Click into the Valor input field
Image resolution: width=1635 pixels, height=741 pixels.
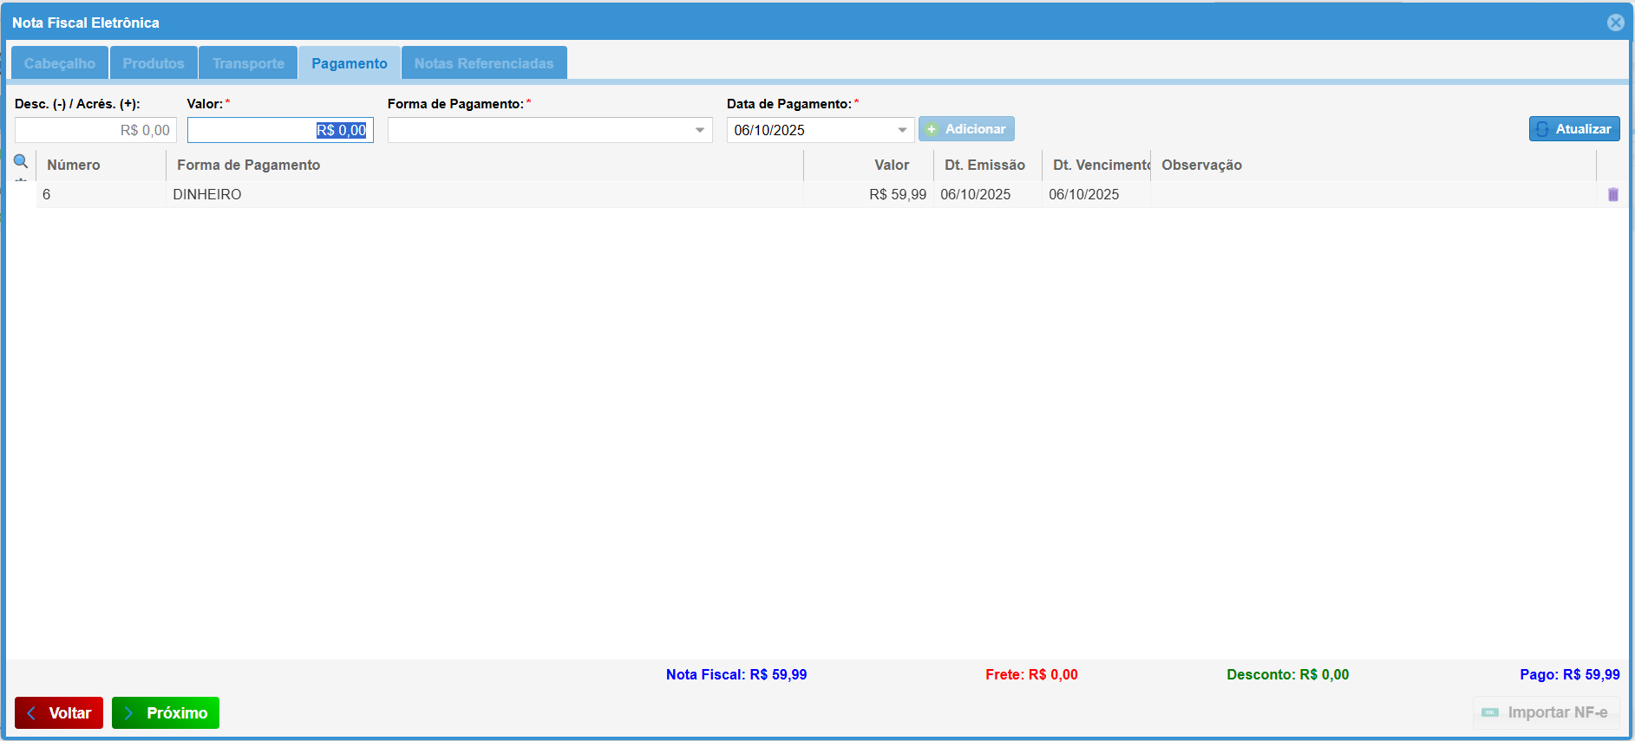point(279,130)
